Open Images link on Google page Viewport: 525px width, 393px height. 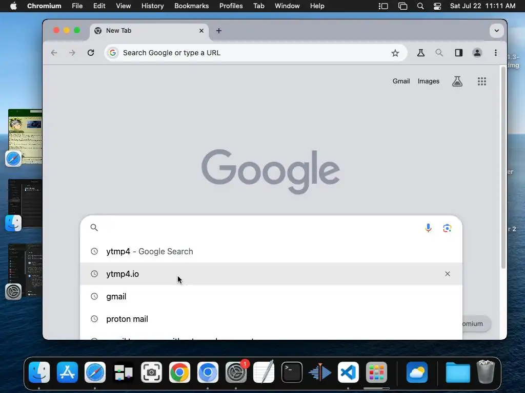click(x=428, y=81)
